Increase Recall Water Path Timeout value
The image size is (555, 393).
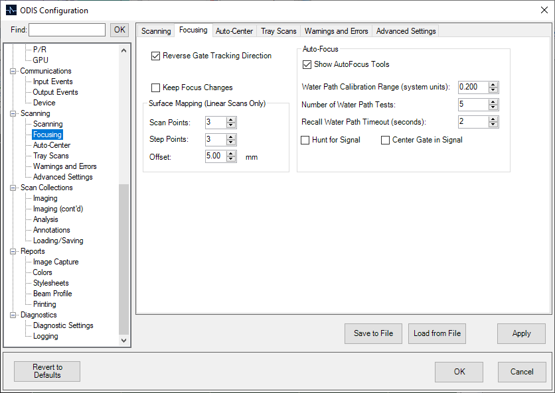[493, 119]
